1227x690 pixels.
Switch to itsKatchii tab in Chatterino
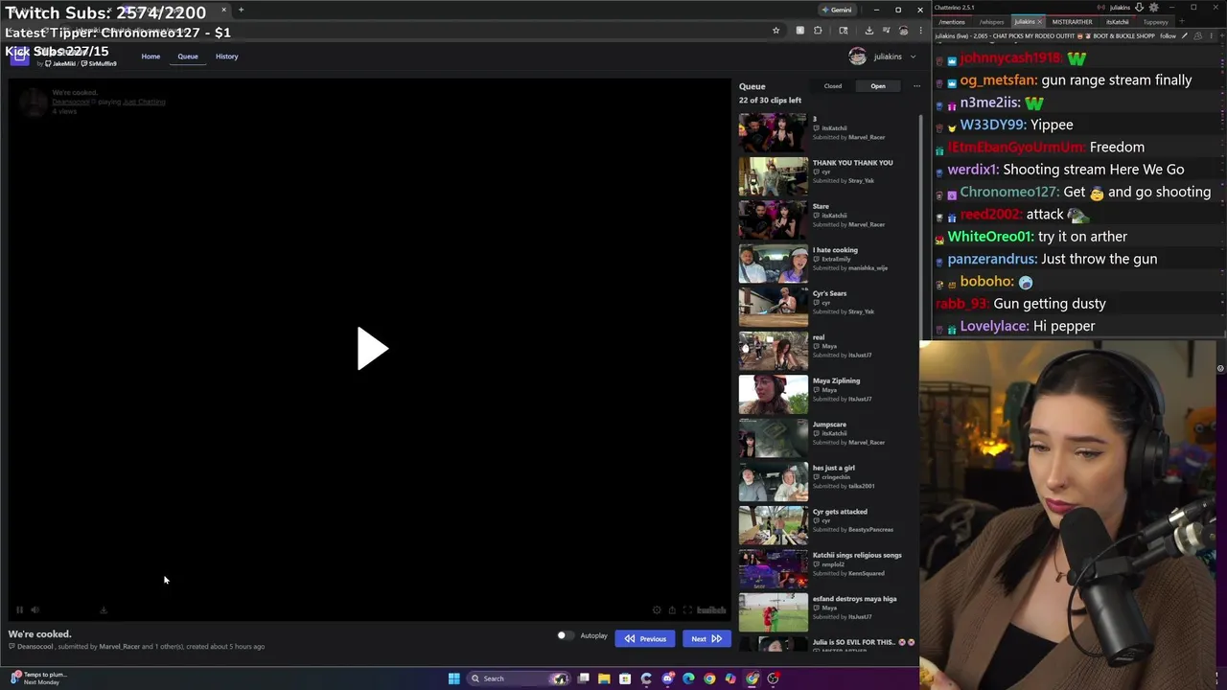click(x=1118, y=21)
